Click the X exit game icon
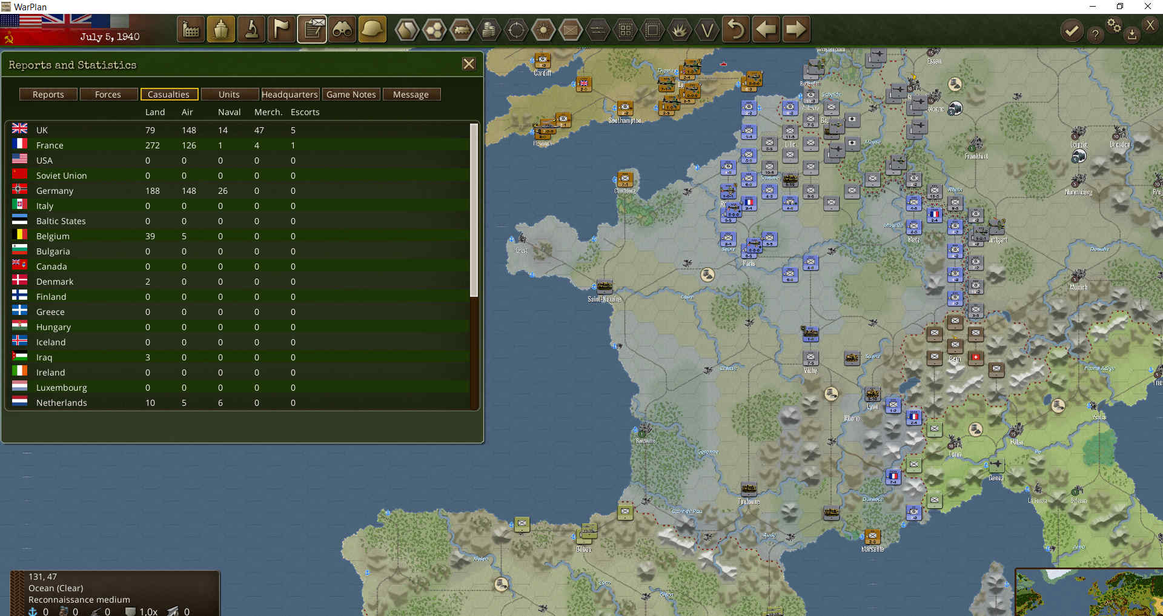 pyautogui.click(x=1150, y=25)
